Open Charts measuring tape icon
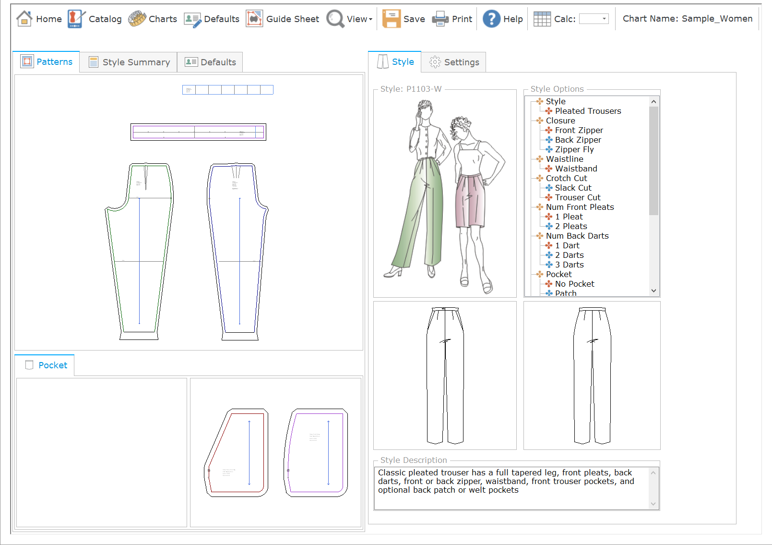Screen dimensions: 772x545 pyautogui.click(x=137, y=19)
